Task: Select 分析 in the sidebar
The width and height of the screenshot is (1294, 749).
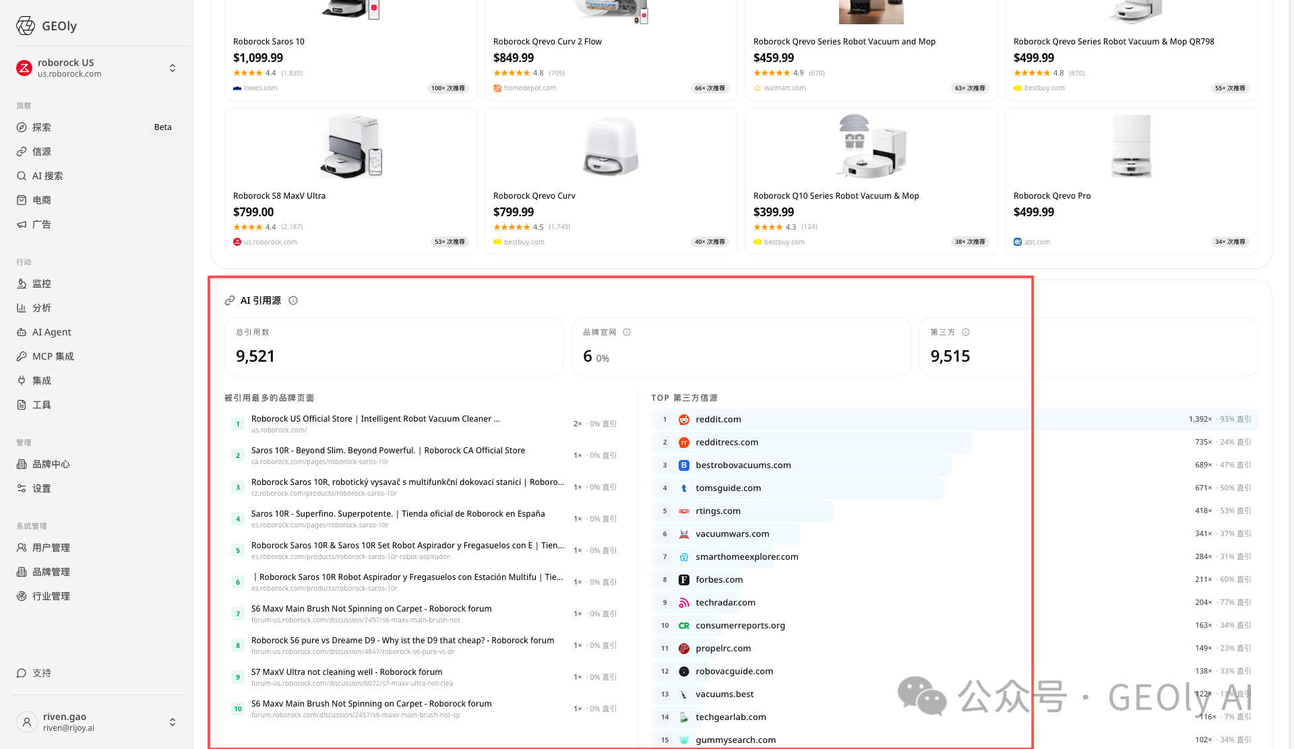Action: tap(97, 308)
